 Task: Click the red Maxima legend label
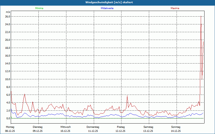click(x=175, y=8)
